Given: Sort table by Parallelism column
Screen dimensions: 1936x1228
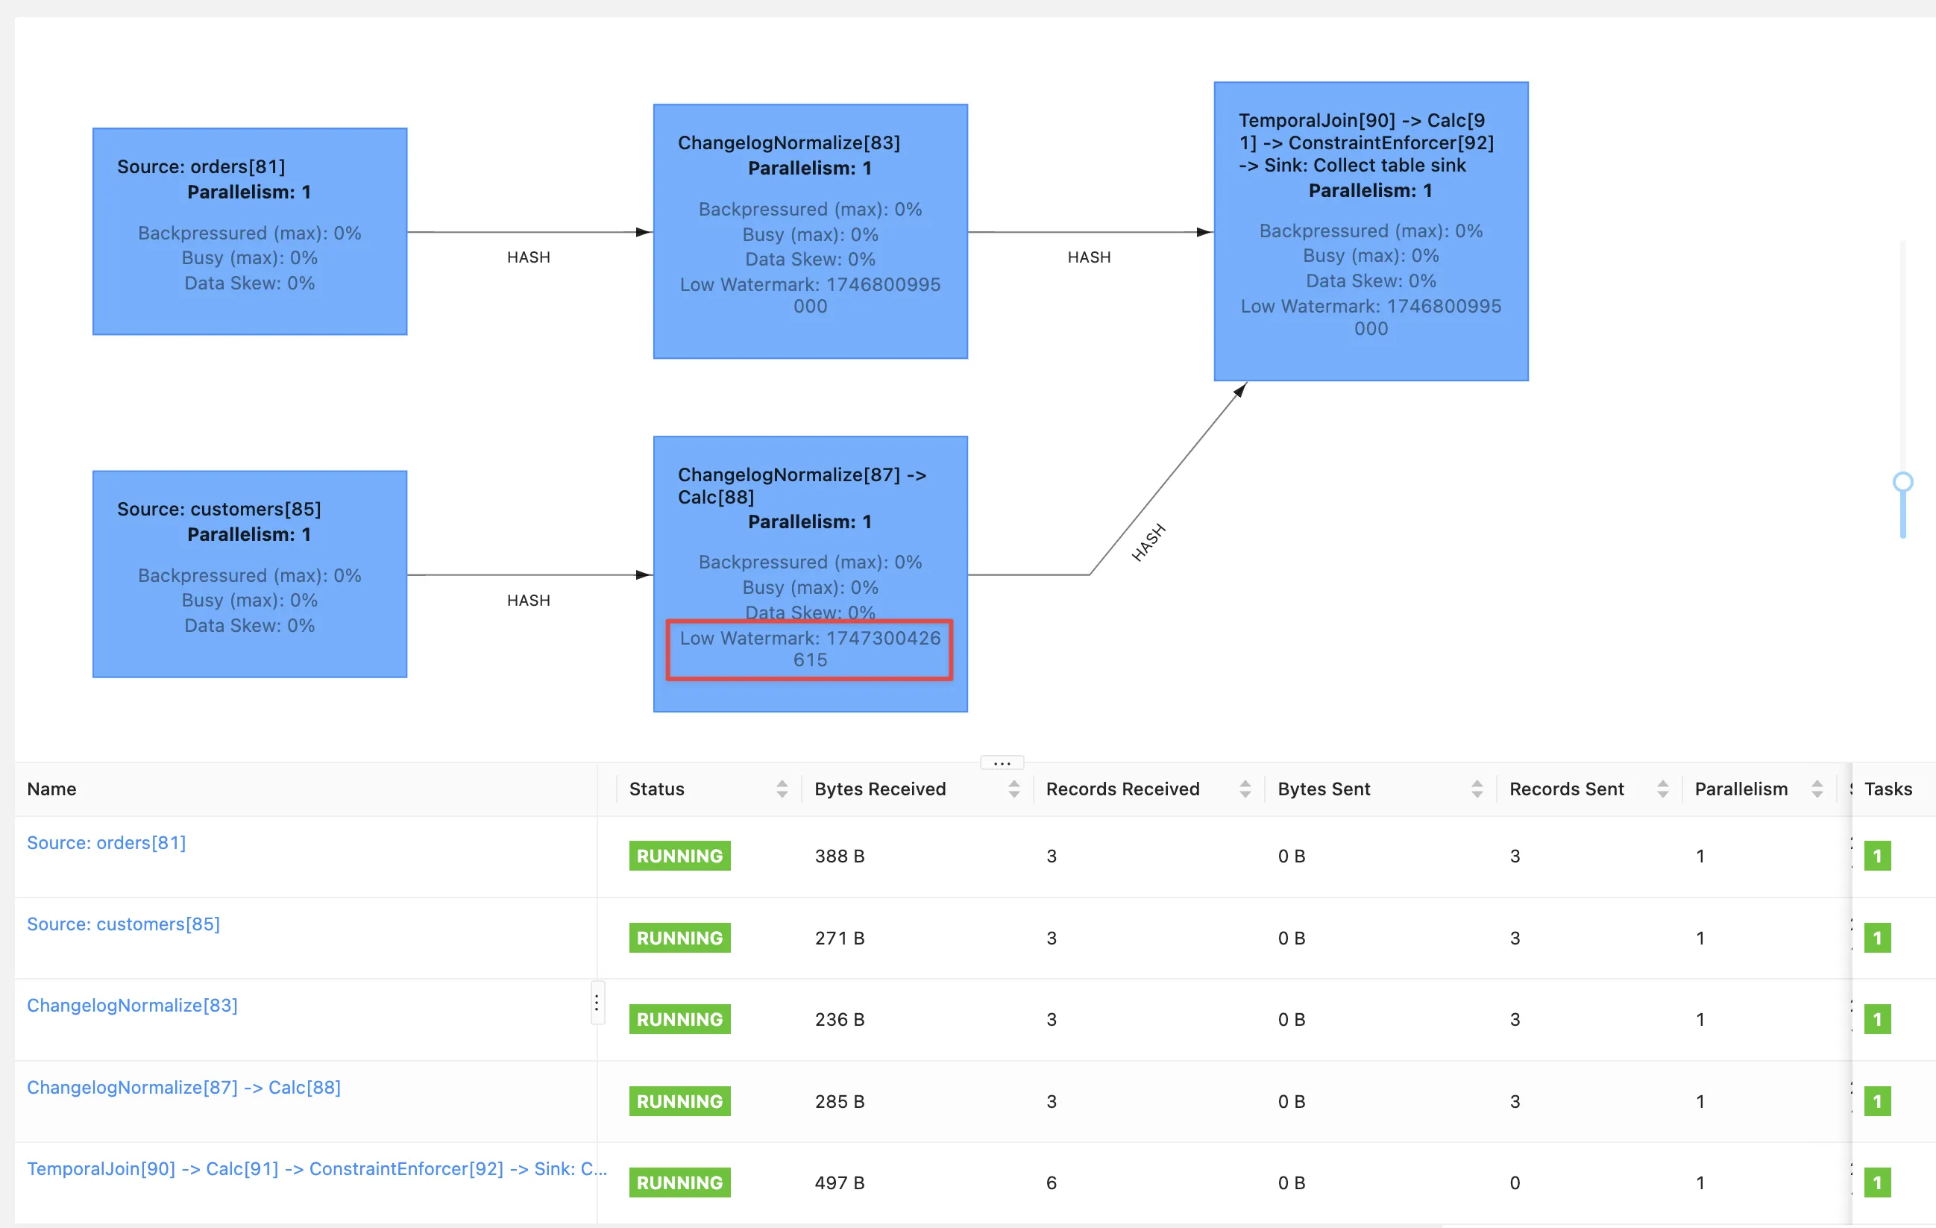Looking at the screenshot, I should (x=1816, y=789).
